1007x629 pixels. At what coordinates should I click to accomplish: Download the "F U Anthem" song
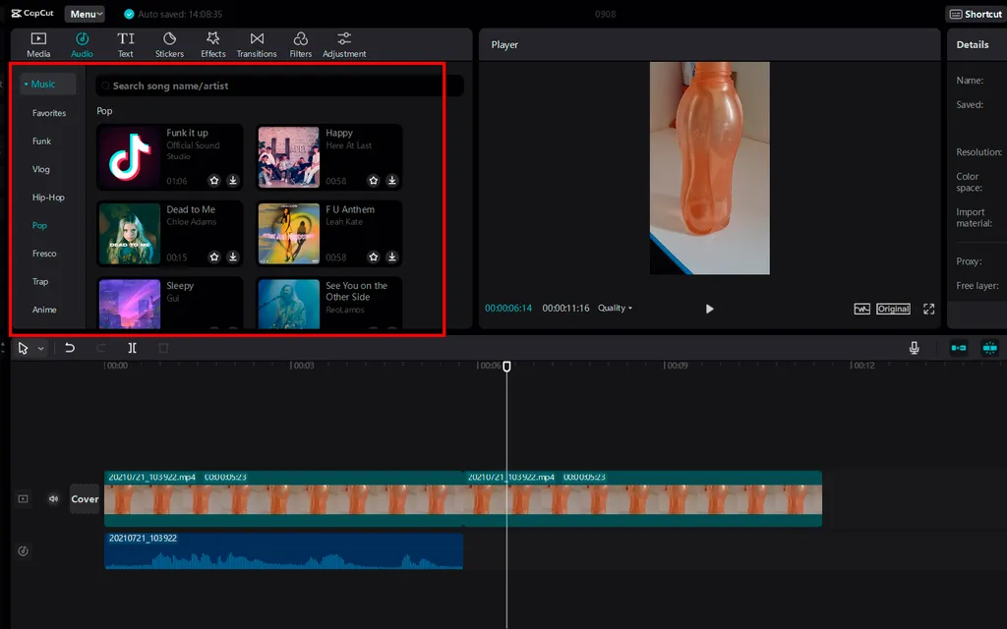tap(391, 257)
